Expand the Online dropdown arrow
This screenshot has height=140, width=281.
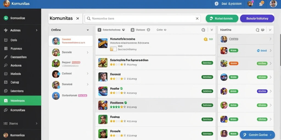point(88,30)
